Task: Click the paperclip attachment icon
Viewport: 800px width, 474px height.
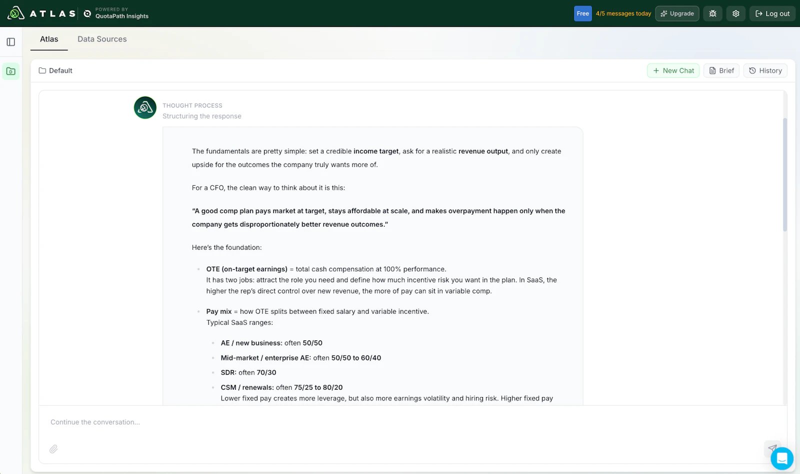Action: pyautogui.click(x=53, y=449)
